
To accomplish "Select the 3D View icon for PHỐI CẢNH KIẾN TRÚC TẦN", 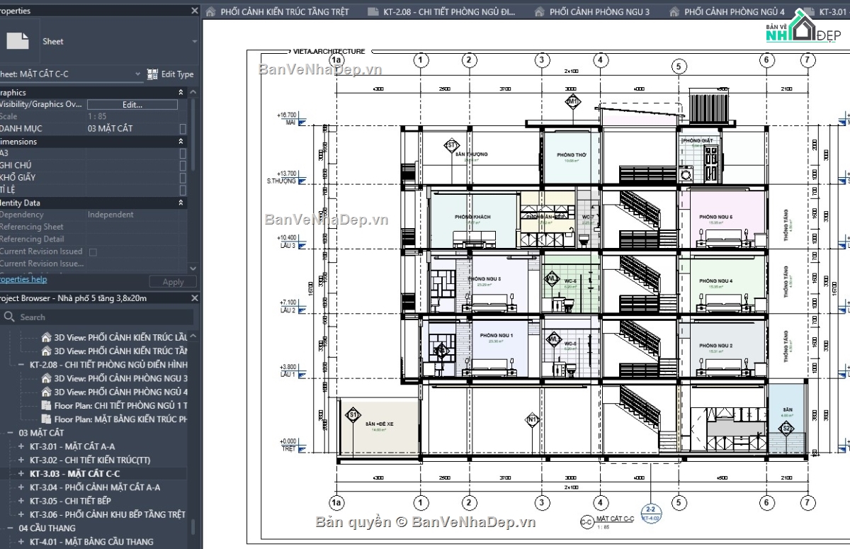I will coord(47,351).
